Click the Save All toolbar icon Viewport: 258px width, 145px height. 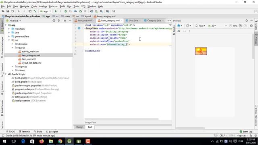(x=8, y=11)
